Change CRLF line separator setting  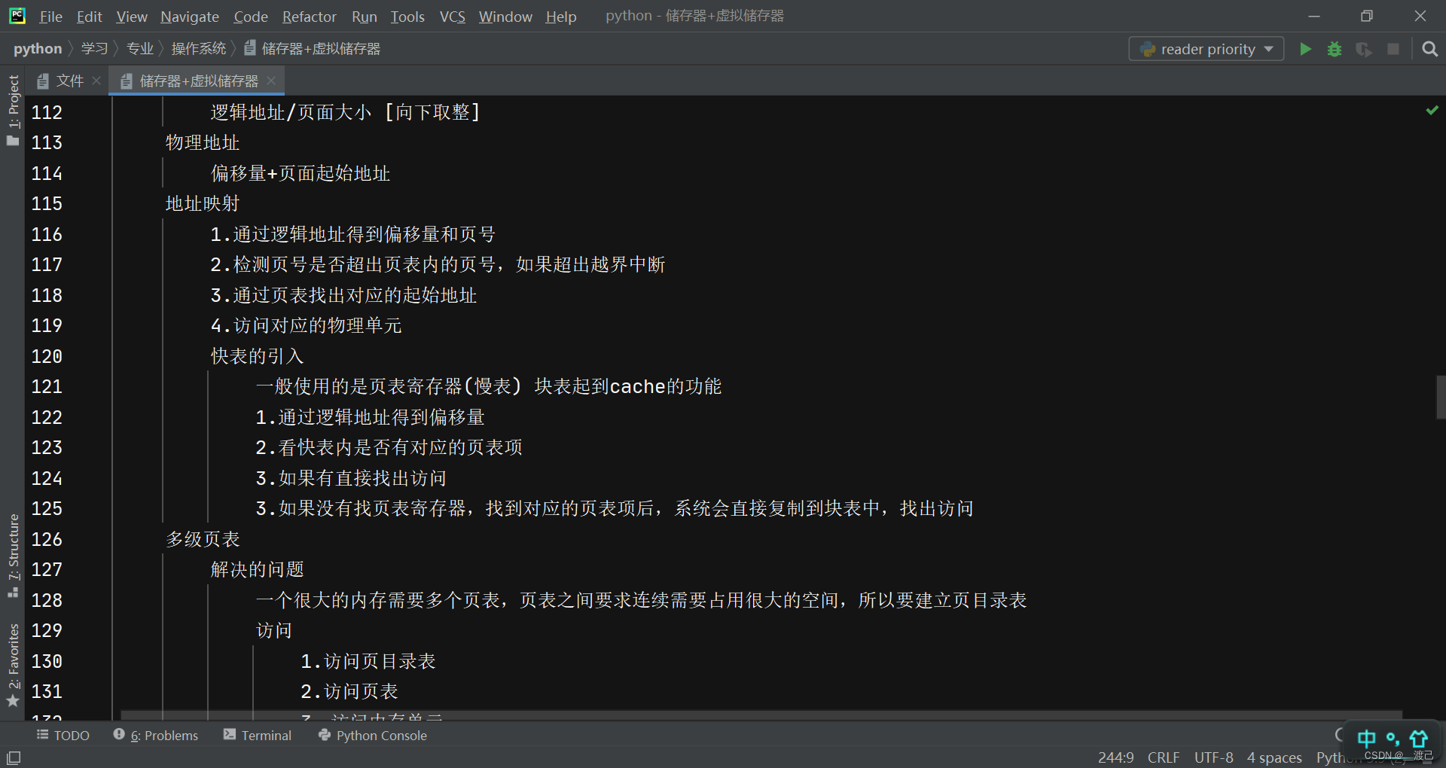(1164, 757)
